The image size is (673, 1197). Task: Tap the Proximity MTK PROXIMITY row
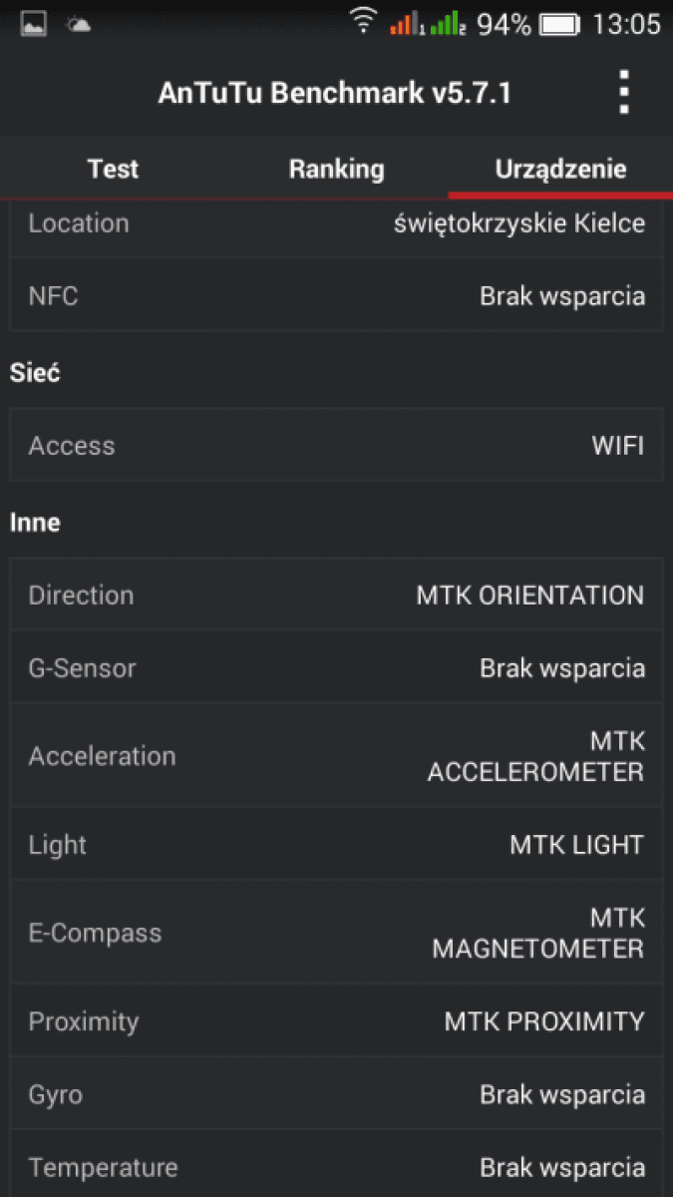click(x=336, y=1021)
